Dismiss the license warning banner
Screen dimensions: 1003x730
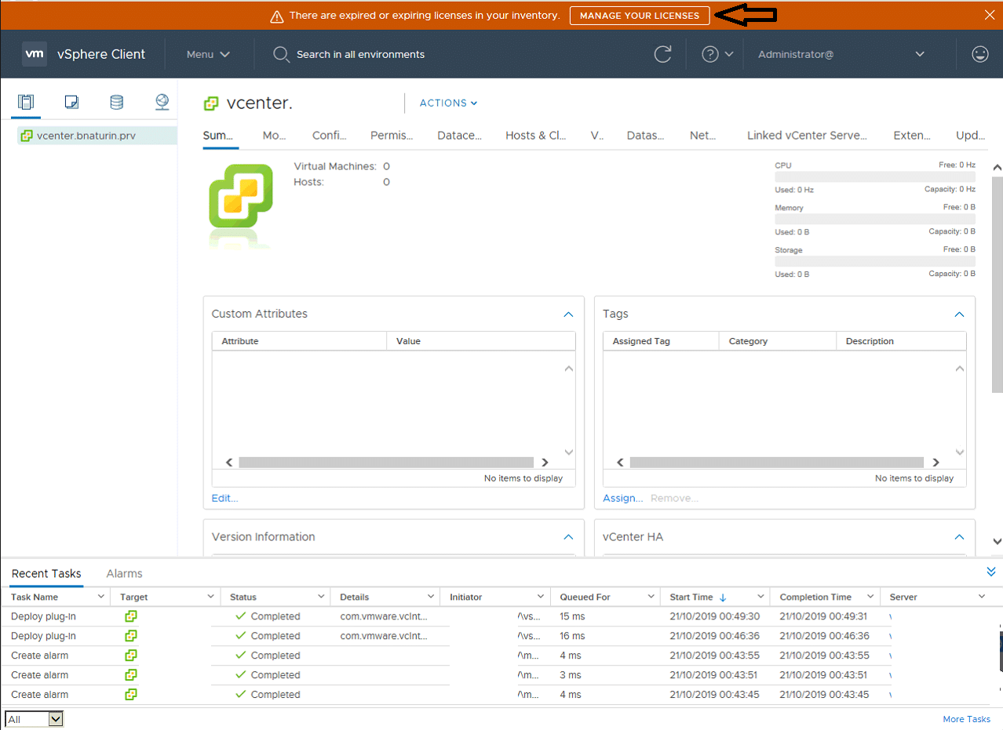point(989,15)
